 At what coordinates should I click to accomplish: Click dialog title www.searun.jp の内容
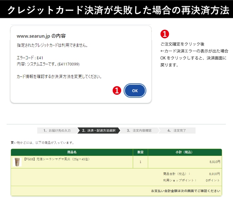tap(44, 36)
